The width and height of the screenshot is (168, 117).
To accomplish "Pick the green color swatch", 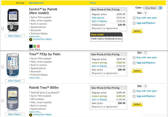I will 35,46.
